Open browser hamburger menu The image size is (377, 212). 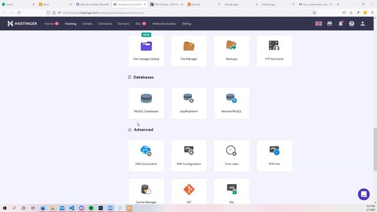click(372, 12)
